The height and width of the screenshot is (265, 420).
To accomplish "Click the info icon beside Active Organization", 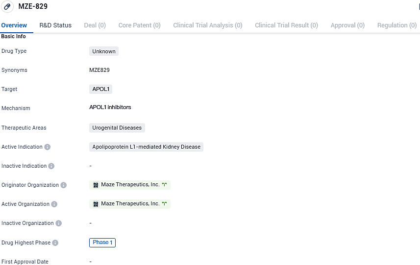I will pos(54,204).
